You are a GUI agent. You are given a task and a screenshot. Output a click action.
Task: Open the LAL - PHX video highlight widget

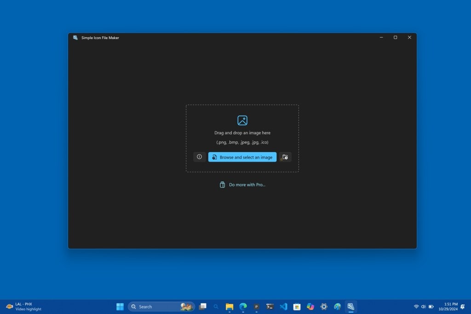coord(21,306)
